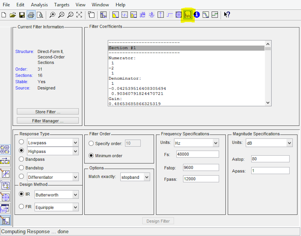Click the highlighted Filter Coefficients icon

tap(188, 15)
